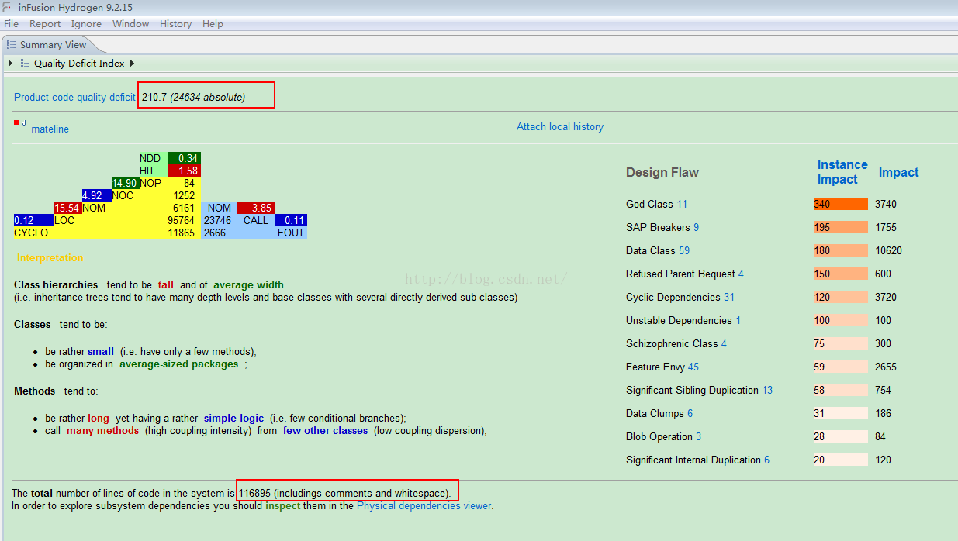Open the Feature Envy 45 entry
Viewport: 958px width, 541px height.
[x=662, y=367]
